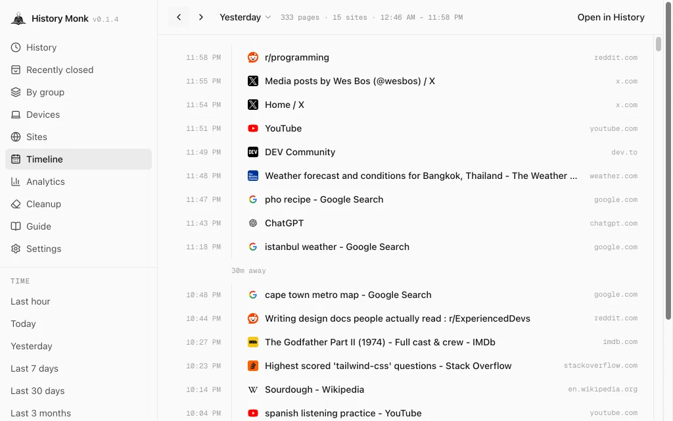The height and width of the screenshot is (421, 673).
Task: Filter by Last hour
Action: [30, 301]
